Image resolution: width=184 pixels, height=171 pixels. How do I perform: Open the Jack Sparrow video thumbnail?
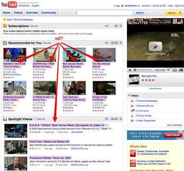pos(74,88)
